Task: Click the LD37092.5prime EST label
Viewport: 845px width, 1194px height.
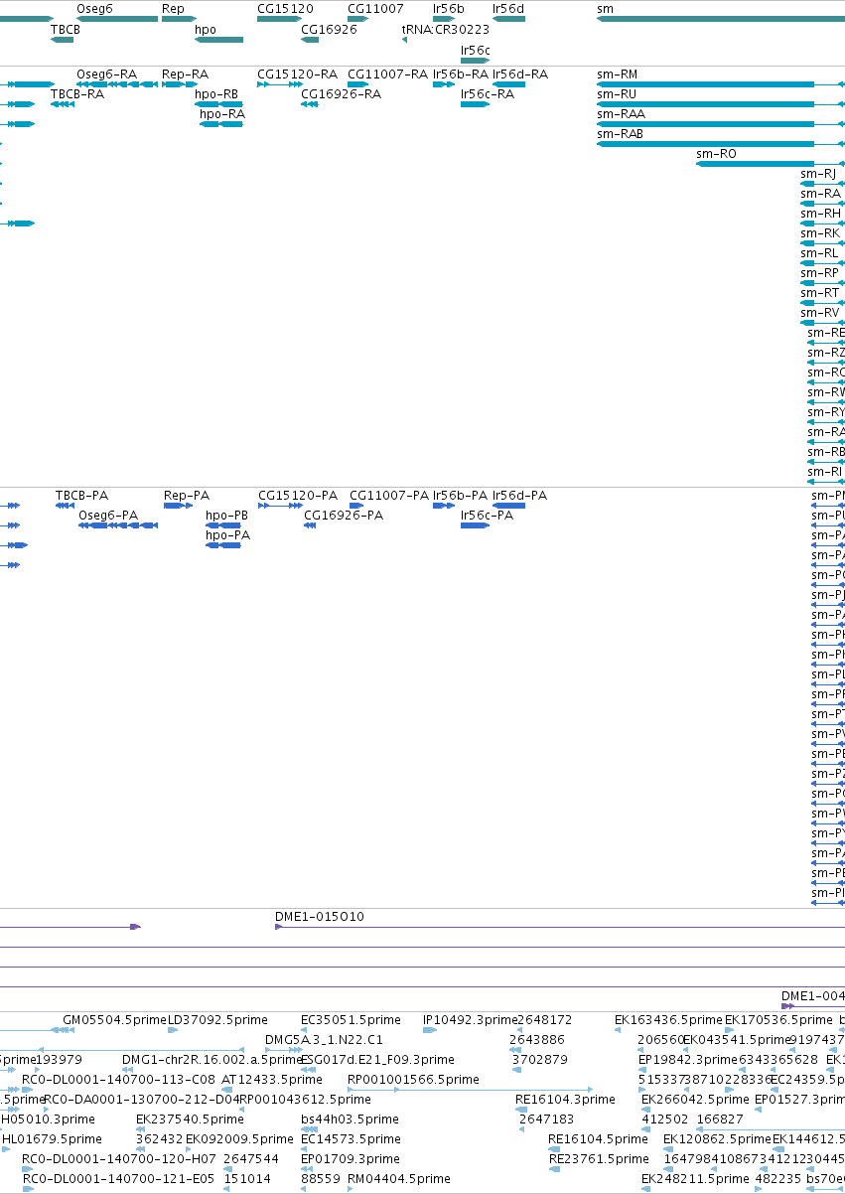Action: (x=218, y=1019)
